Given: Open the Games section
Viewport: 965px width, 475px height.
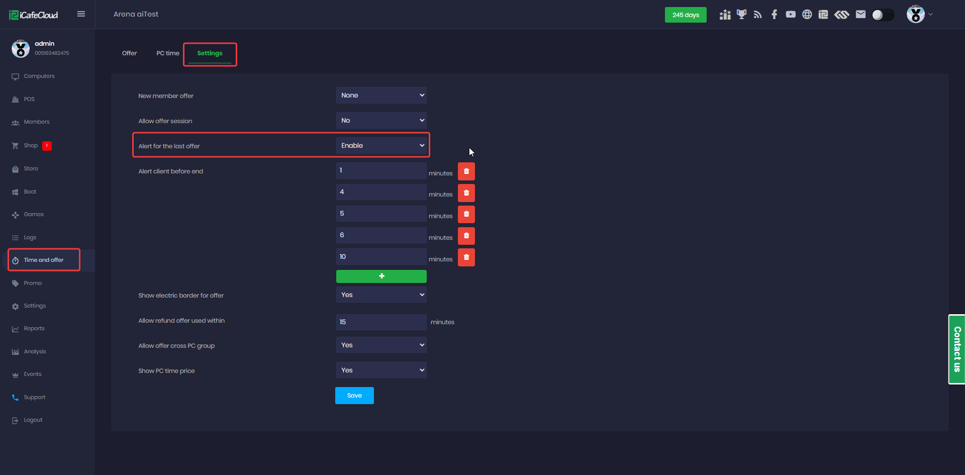Looking at the screenshot, I should pyautogui.click(x=33, y=215).
